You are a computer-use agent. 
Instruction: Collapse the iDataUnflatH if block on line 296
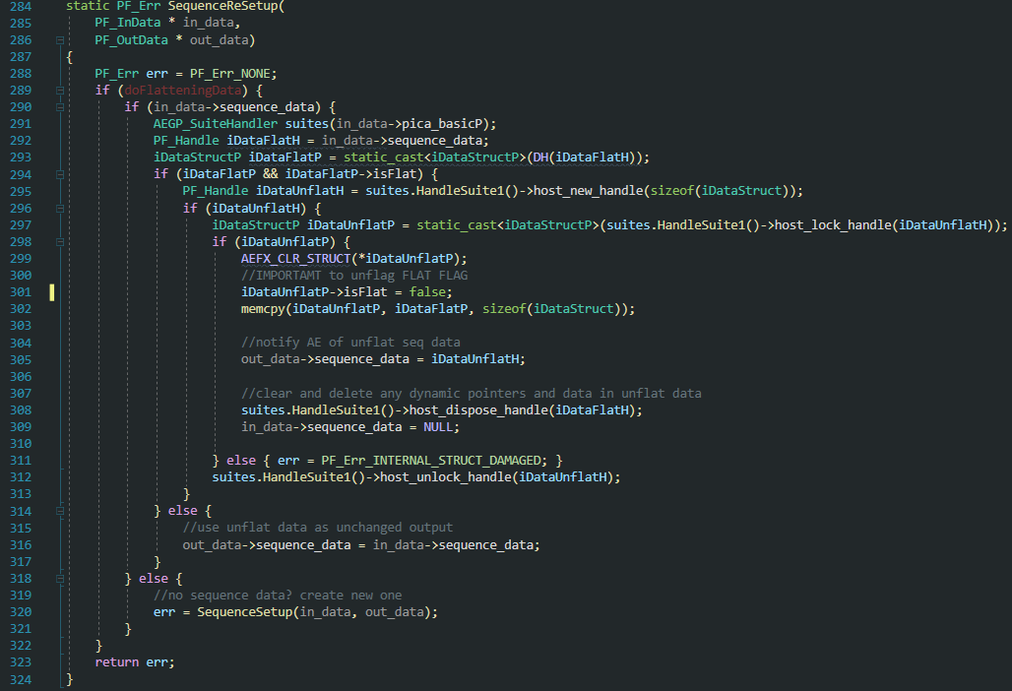[60, 208]
